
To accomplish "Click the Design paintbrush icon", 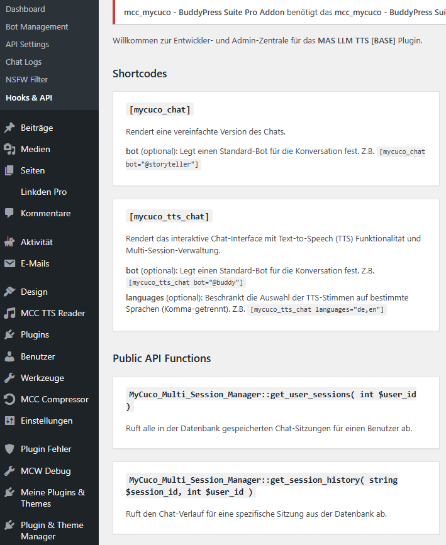I will pyautogui.click(x=9, y=292).
